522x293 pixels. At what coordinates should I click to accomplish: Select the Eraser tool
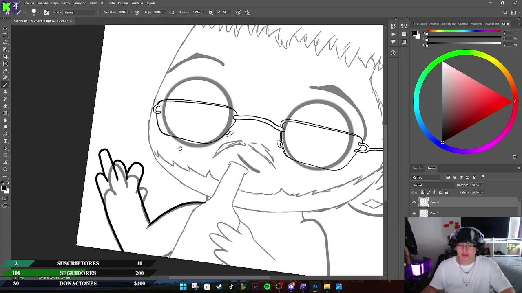click(x=5, y=106)
